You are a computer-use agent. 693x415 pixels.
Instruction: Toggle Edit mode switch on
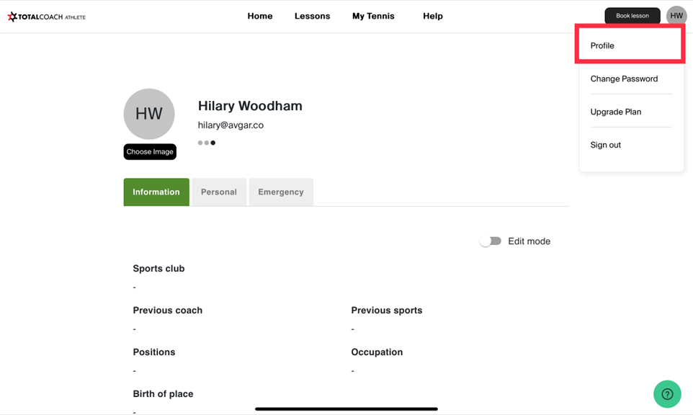tap(491, 241)
